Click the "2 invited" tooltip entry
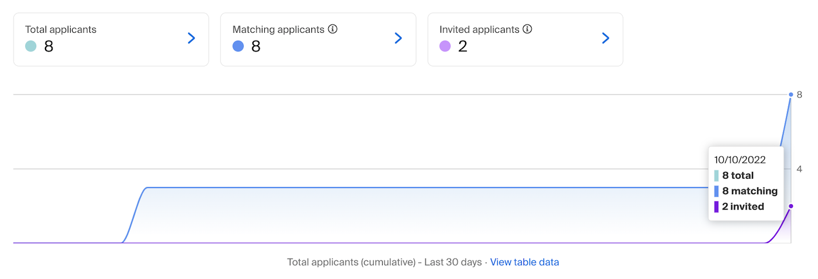 [x=743, y=206]
